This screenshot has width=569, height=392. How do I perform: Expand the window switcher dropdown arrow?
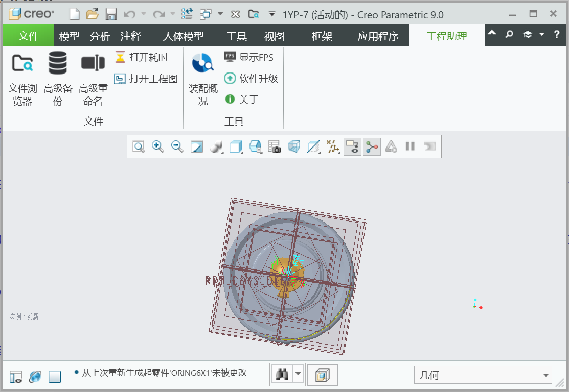click(x=220, y=14)
